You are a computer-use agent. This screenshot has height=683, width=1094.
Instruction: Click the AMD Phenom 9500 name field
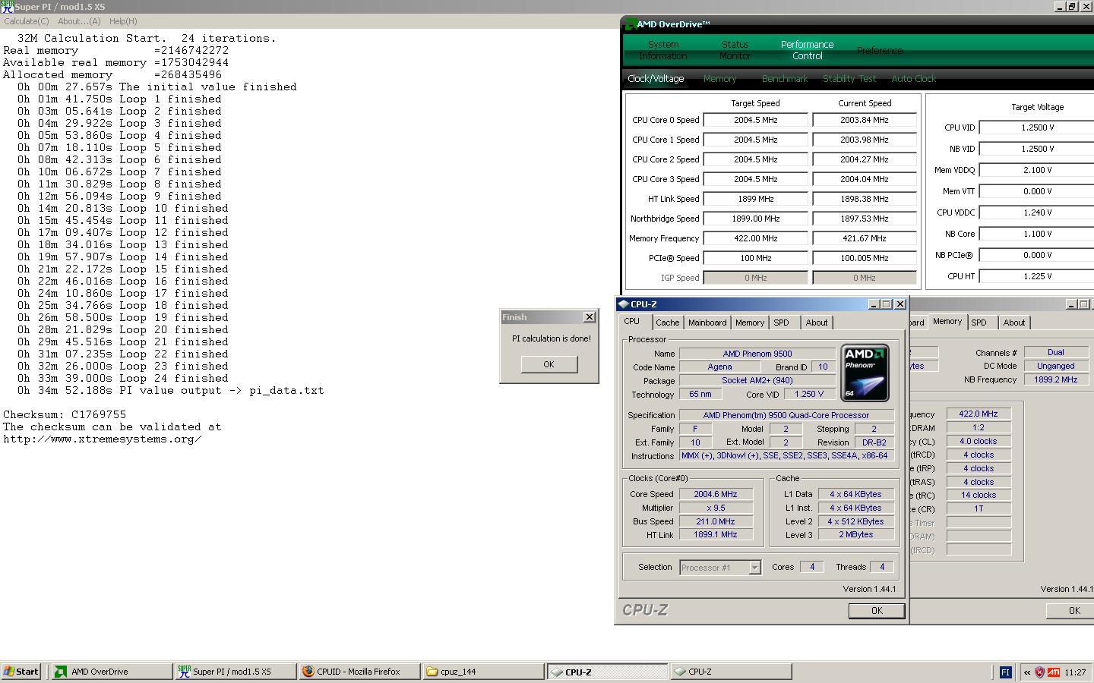pos(757,354)
